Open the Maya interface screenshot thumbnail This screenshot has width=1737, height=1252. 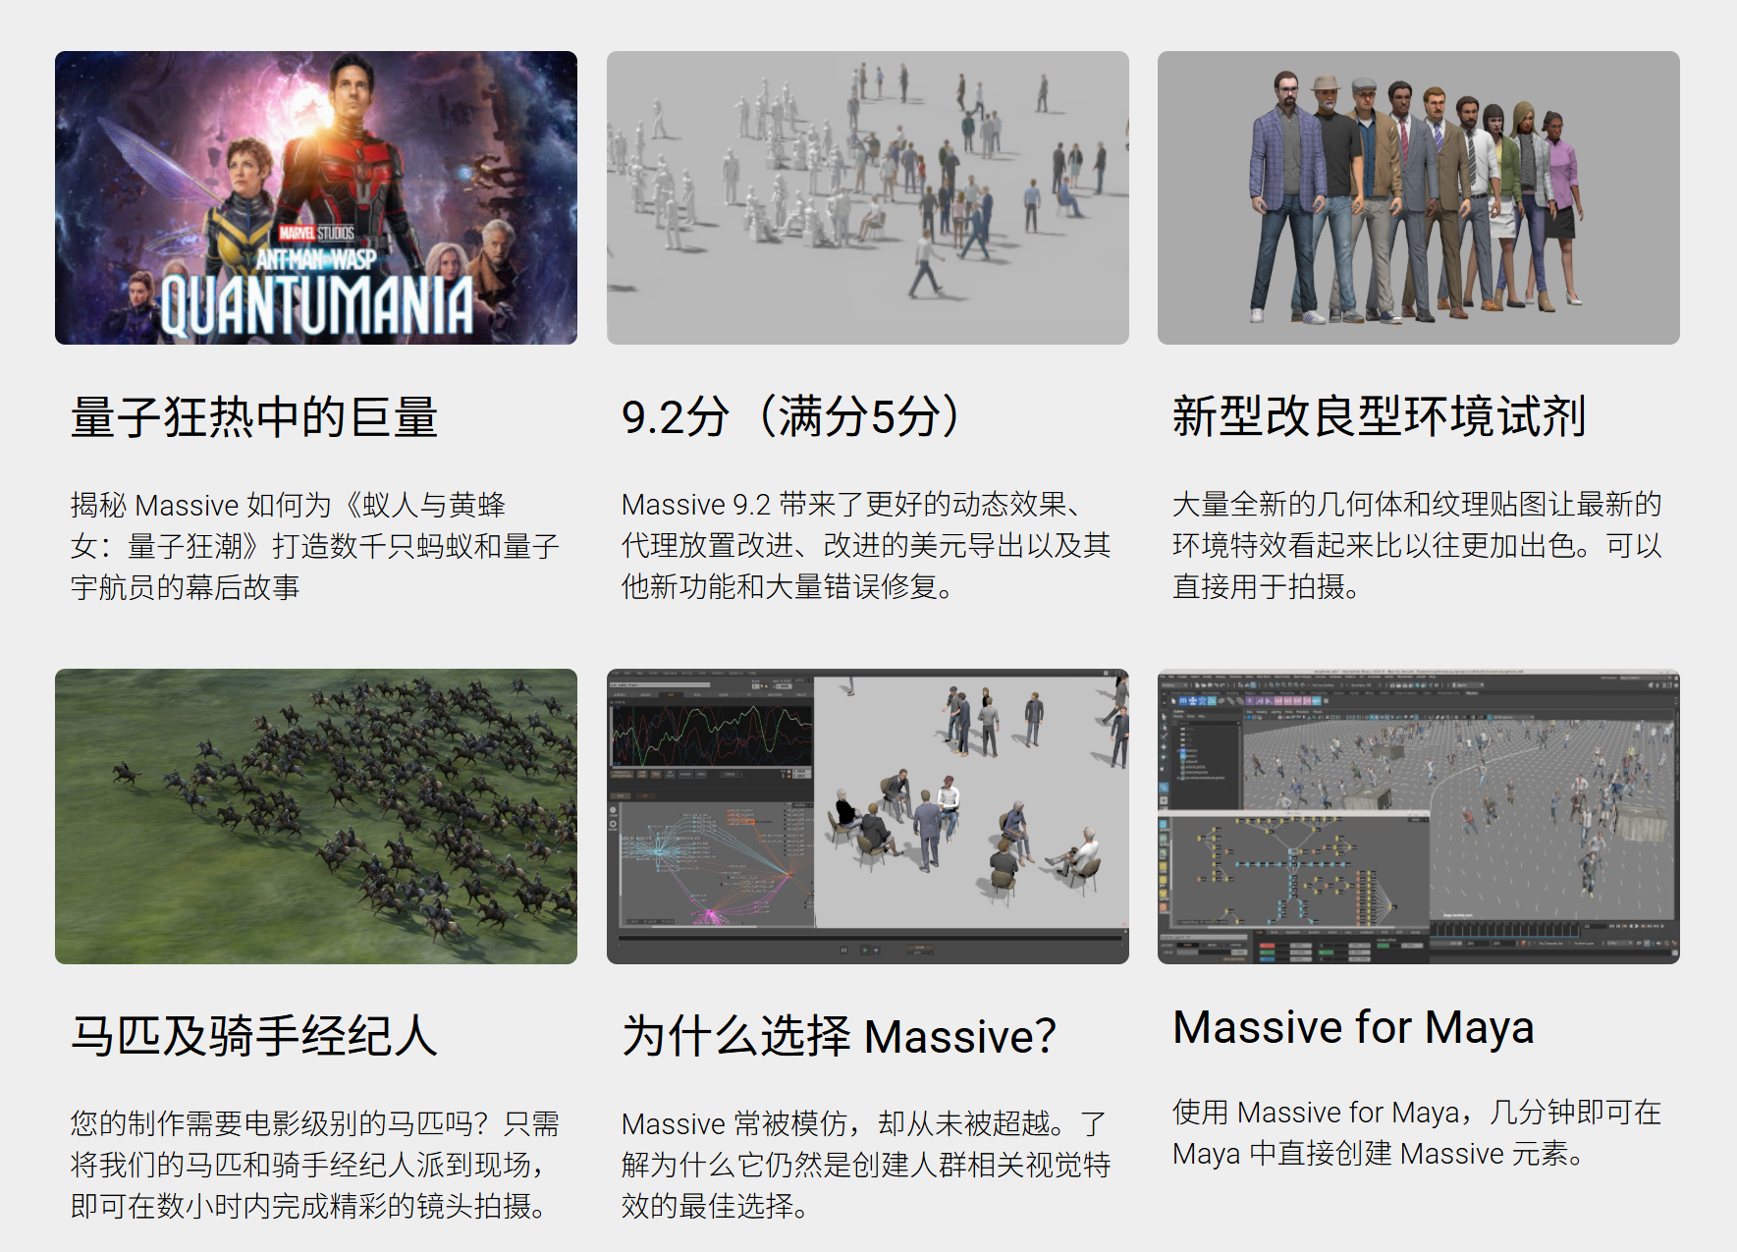click(x=1419, y=816)
